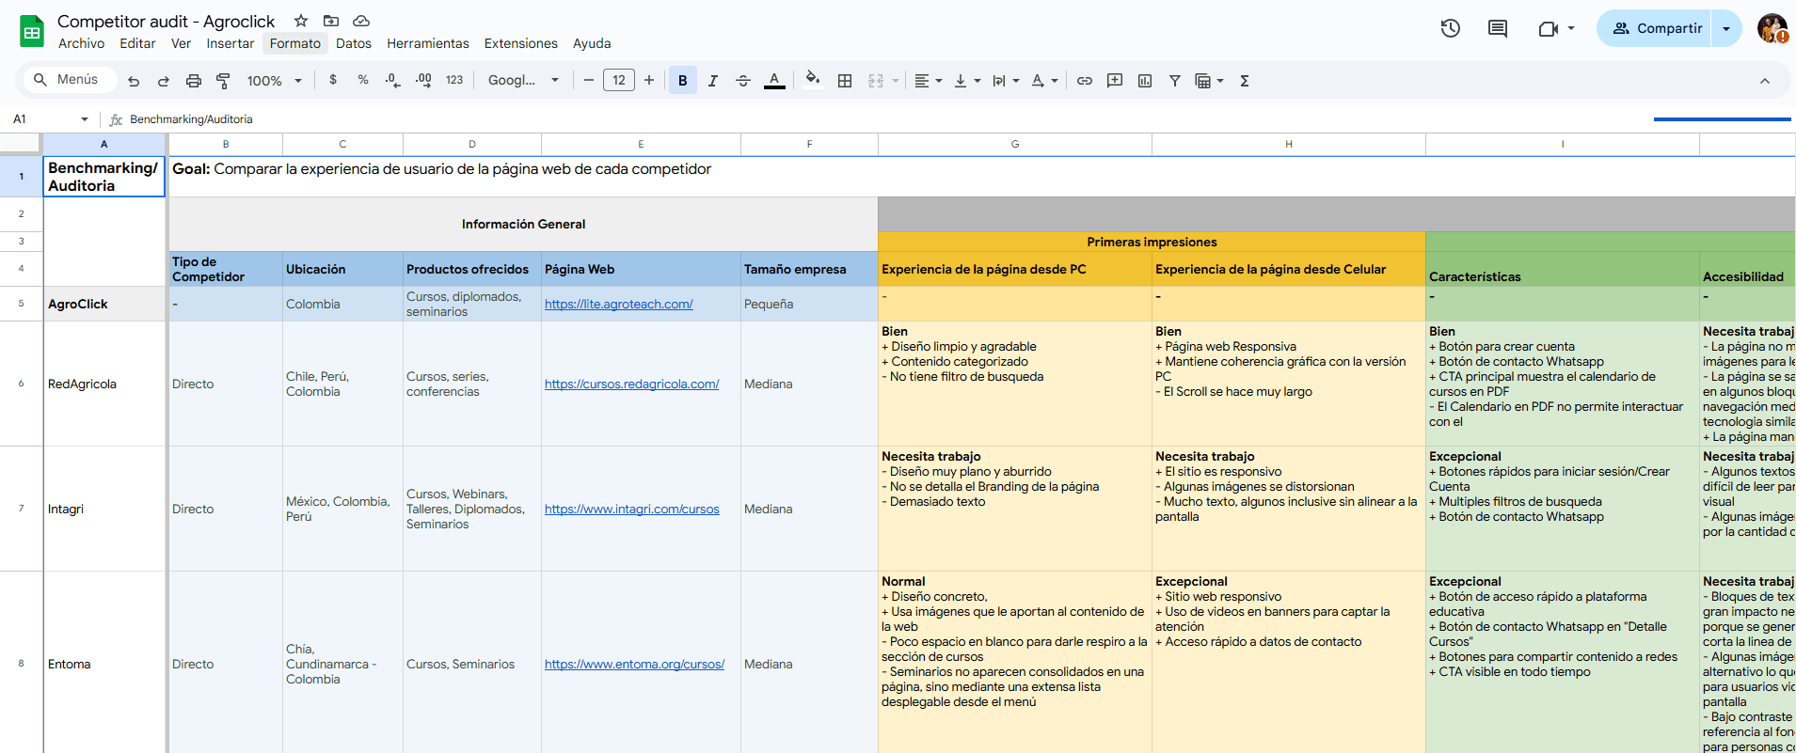Search the Menús box in the toolbar

tap(72, 80)
